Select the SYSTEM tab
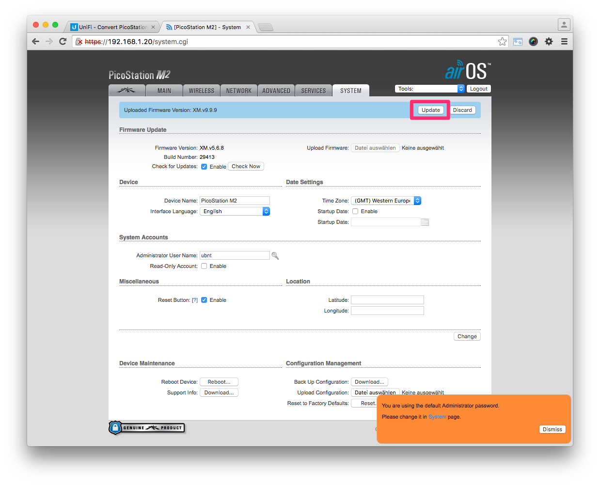 pyautogui.click(x=351, y=91)
